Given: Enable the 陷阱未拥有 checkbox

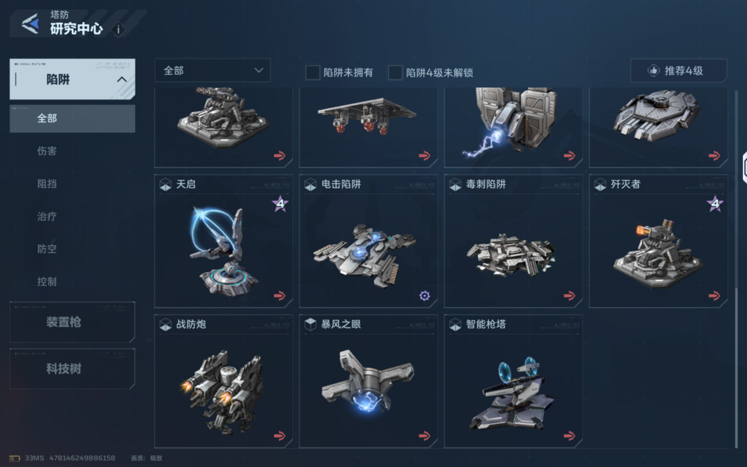Looking at the screenshot, I should 313,73.
